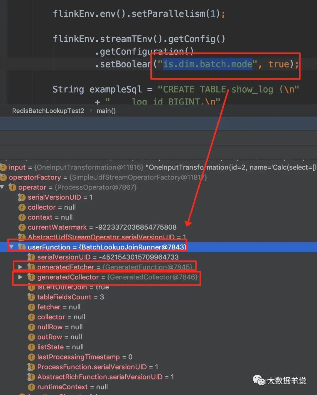Click the true argument of setBoolean
317x395 pixels.
pyautogui.click(x=279, y=64)
